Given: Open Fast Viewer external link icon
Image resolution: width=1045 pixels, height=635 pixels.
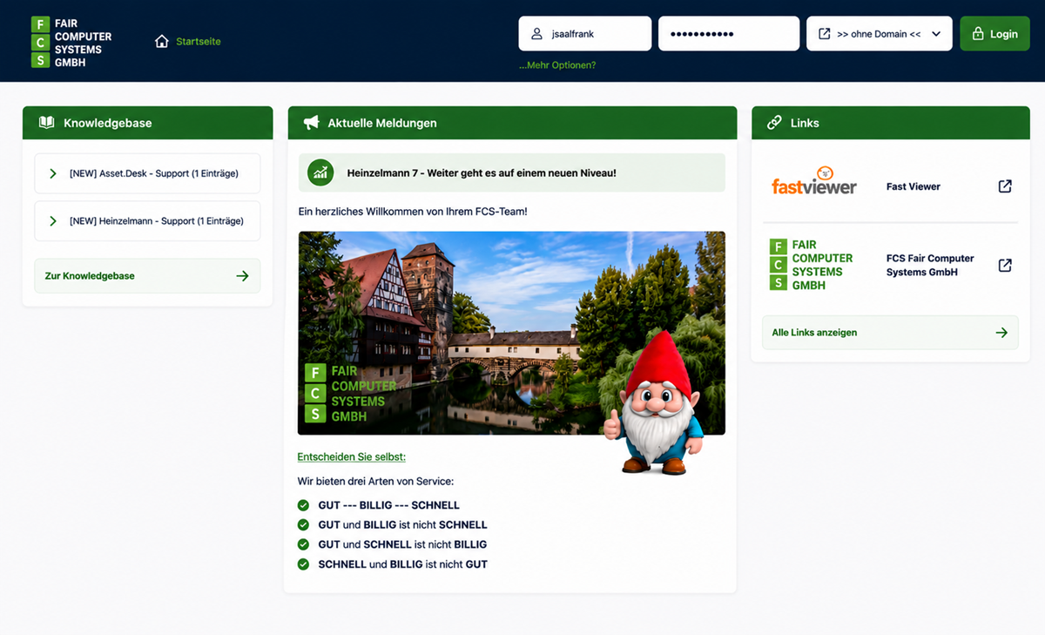Looking at the screenshot, I should 1005,186.
